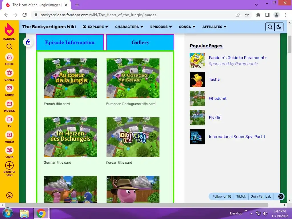Click the page lock icon
The image size is (292, 219).
tap(28, 42)
